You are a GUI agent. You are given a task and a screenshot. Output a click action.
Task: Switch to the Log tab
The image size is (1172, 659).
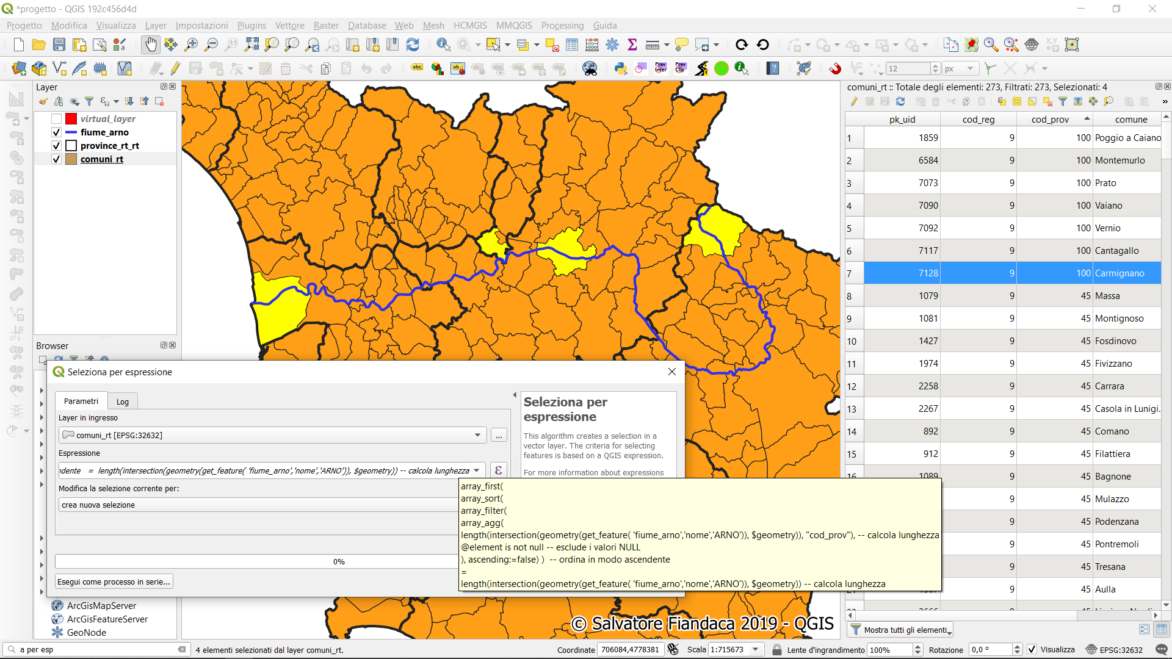click(122, 402)
